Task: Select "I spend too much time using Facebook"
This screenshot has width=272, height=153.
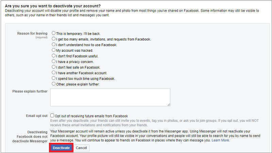Action: tap(54, 78)
